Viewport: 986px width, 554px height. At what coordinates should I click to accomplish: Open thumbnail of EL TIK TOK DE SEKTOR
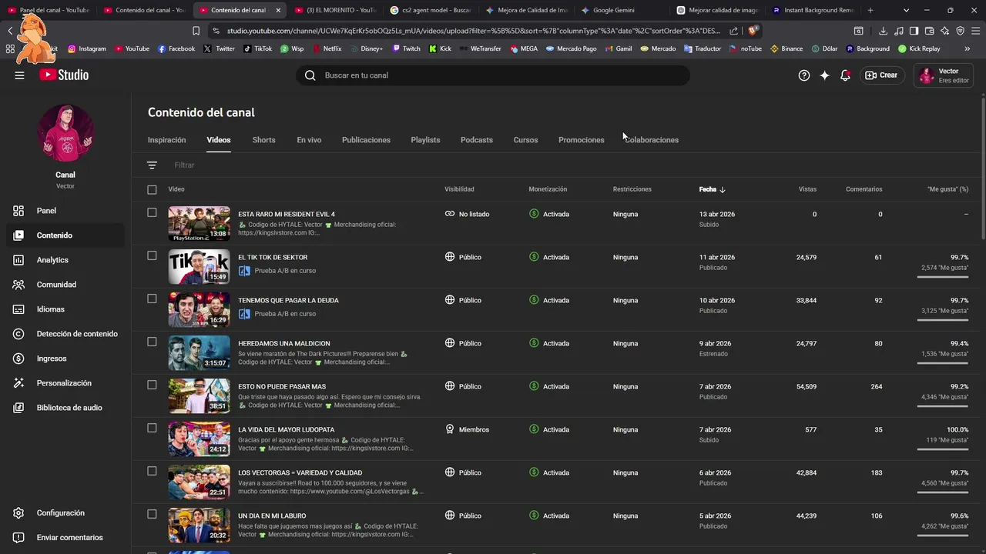pos(199,267)
